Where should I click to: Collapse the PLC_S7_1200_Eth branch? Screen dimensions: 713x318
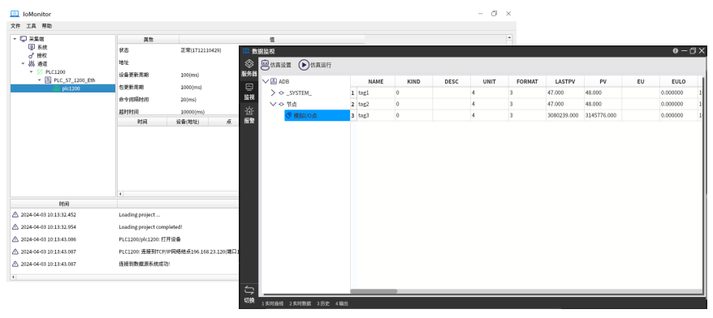[39, 80]
